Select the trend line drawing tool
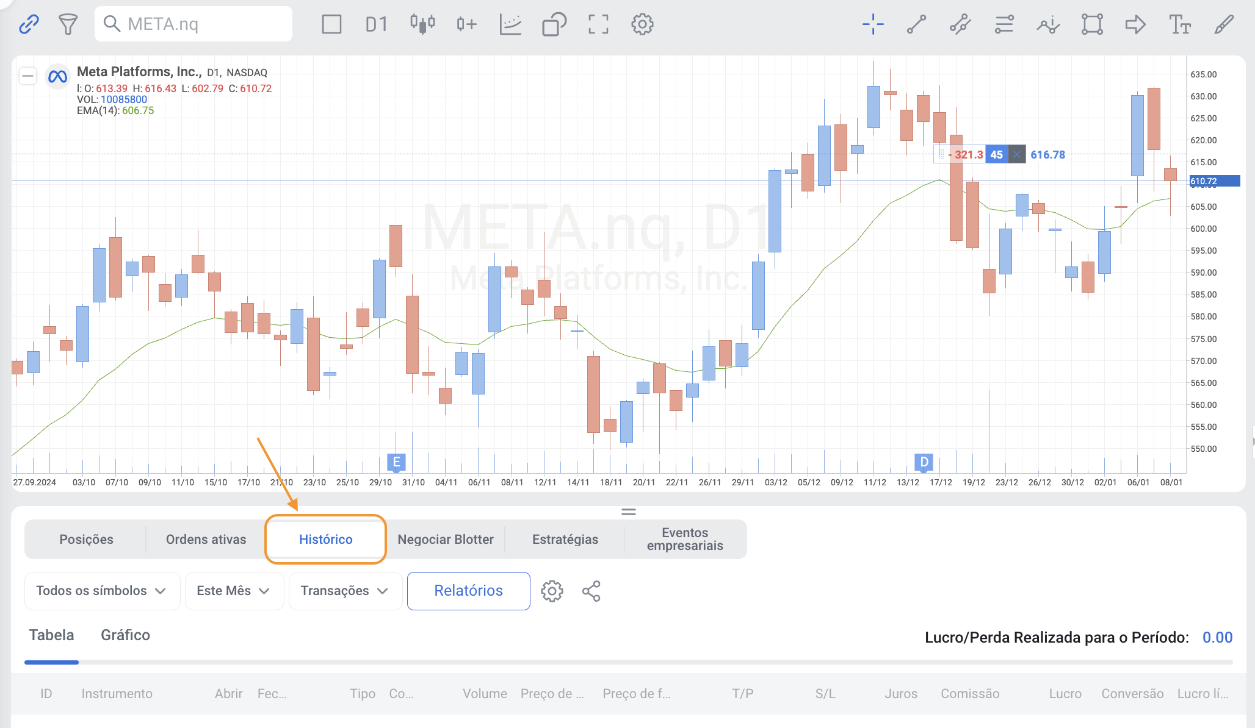 [x=916, y=24]
